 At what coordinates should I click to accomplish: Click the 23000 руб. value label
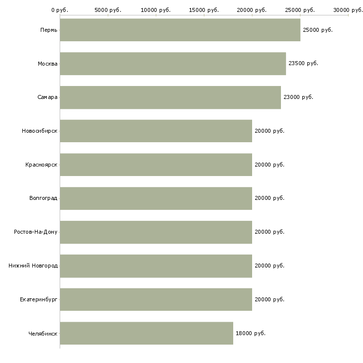(x=298, y=97)
